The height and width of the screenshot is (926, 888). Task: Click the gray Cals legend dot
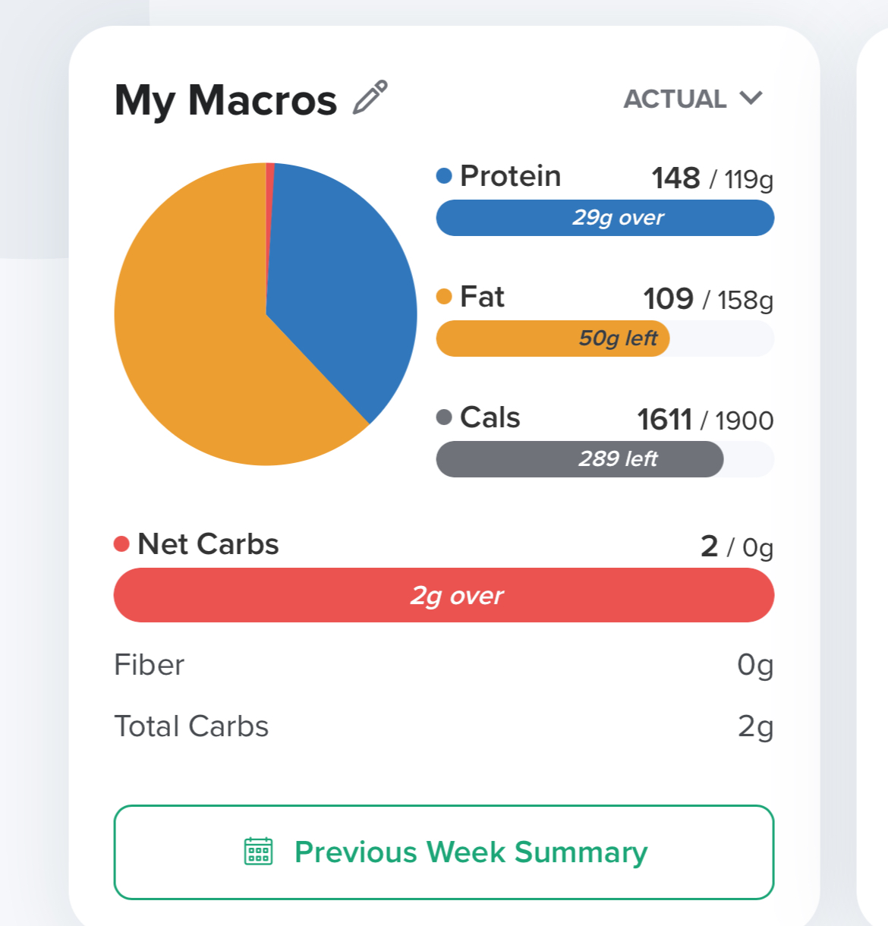[x=444, y=417]
